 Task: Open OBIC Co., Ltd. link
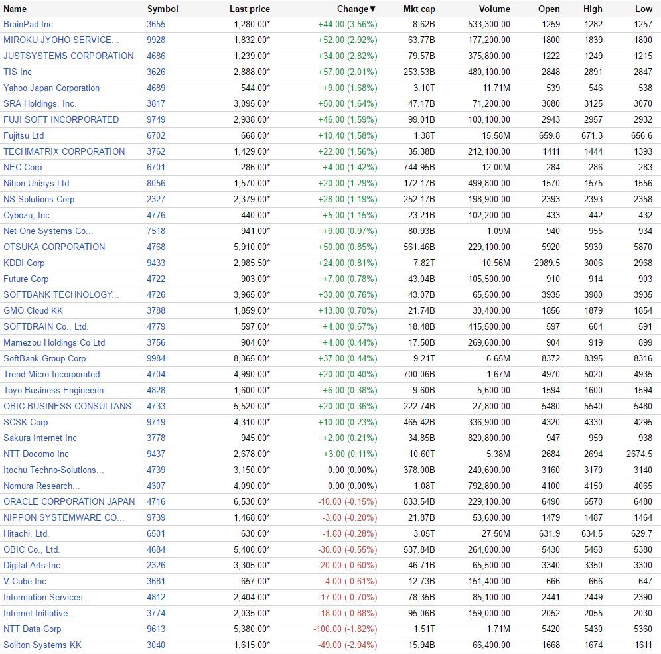[x=32, y=550]
